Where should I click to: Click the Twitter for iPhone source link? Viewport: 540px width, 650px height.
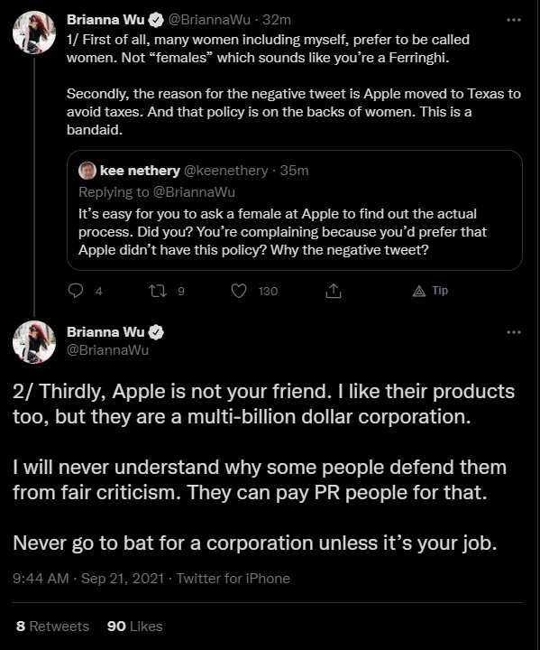click(233, 579)
